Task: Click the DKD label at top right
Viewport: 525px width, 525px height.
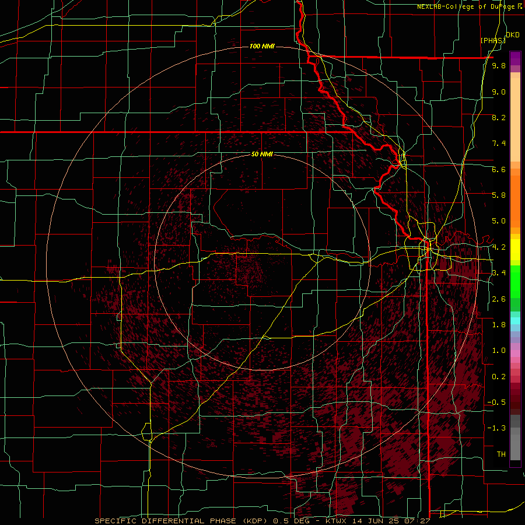Action: point(513,34)
